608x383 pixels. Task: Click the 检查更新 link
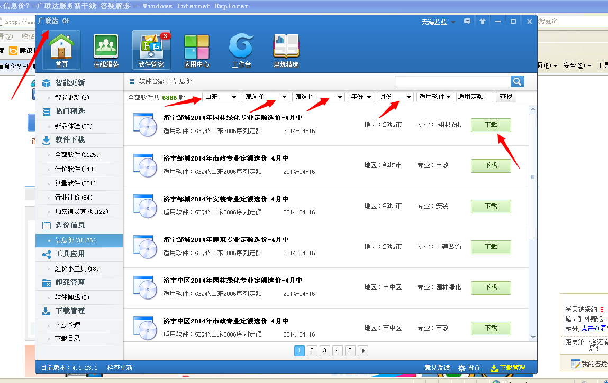coord(120,368)
